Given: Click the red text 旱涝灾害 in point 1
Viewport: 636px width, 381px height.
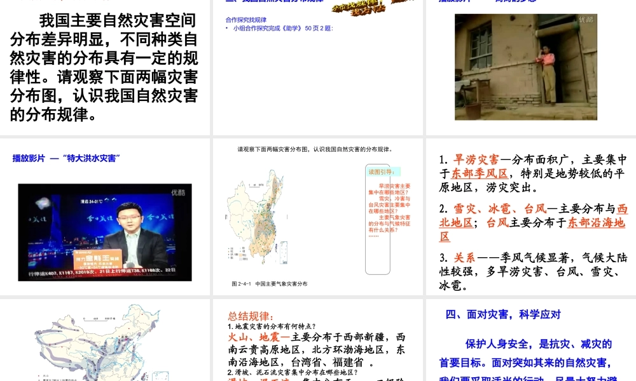Looking at the screenshot, I should point(476,159).
